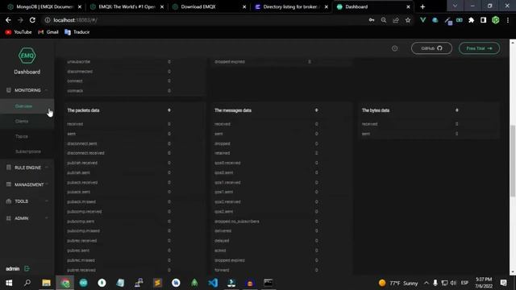The width and height of the screenshot is (516, 290).
Task: Expand the TOOLS sidebar section
Action: point(27,201)
